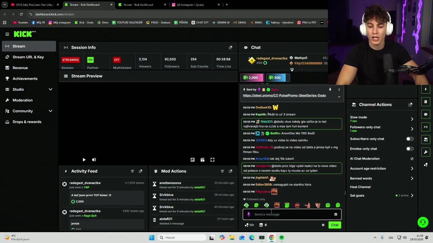This screenshot has height=243, width=433.
Task: Open Chrome from the taskbar
Action: click(x=271, y=238)
